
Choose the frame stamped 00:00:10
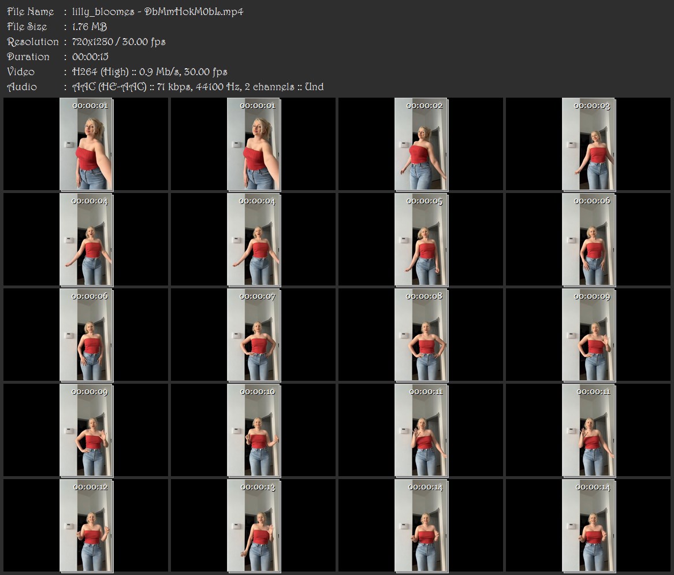(x=254, y=431)
